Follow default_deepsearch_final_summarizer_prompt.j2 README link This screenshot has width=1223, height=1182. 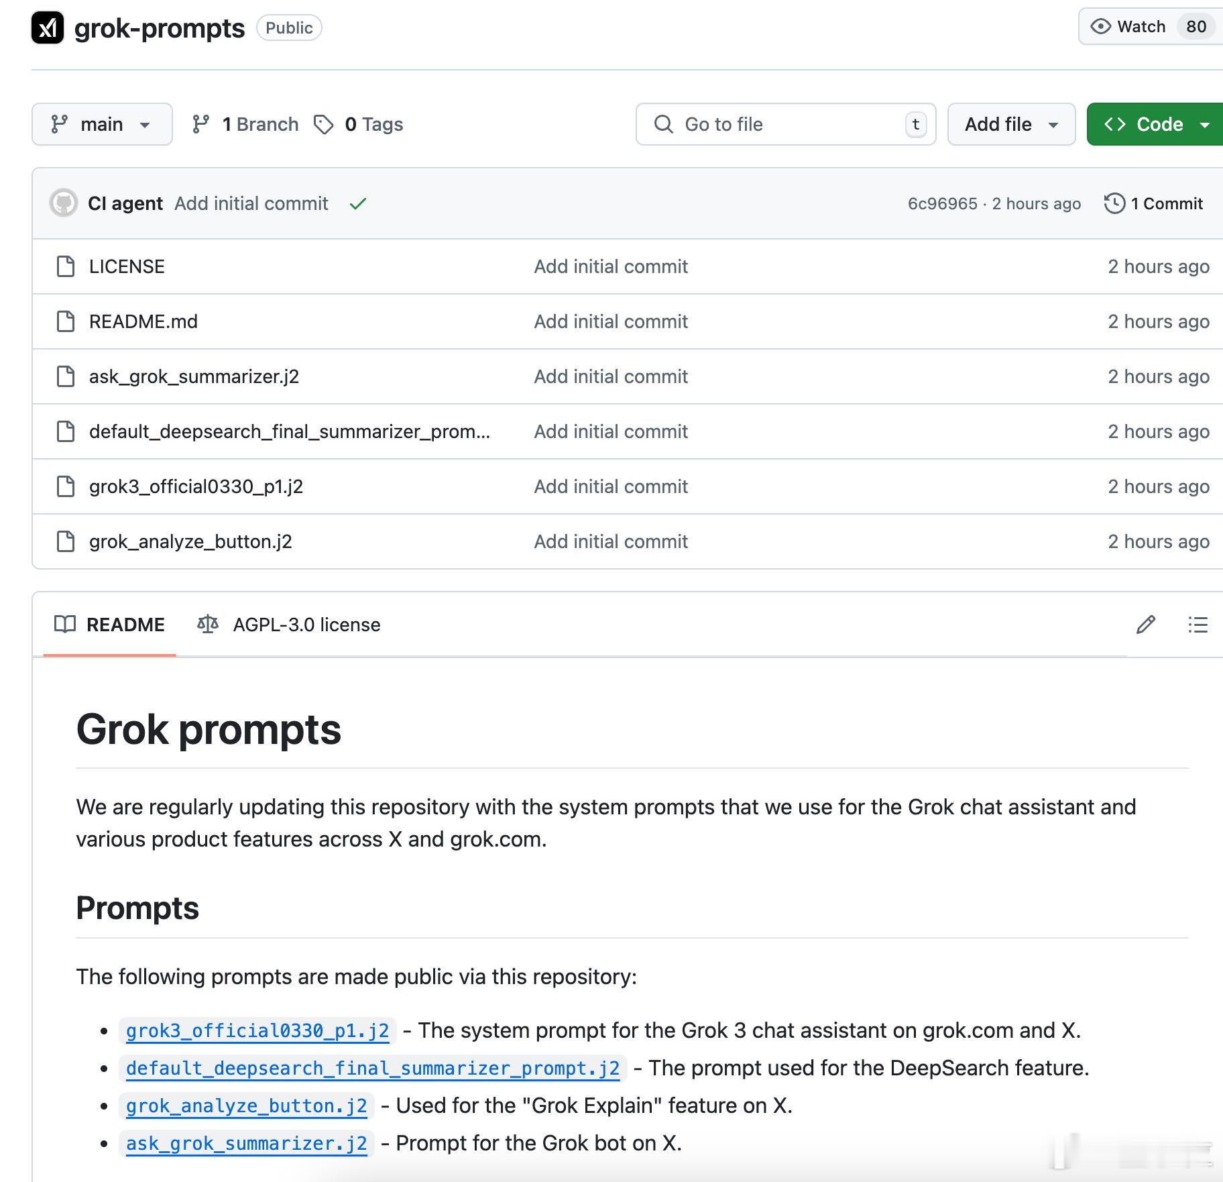tap(373, 1068)
